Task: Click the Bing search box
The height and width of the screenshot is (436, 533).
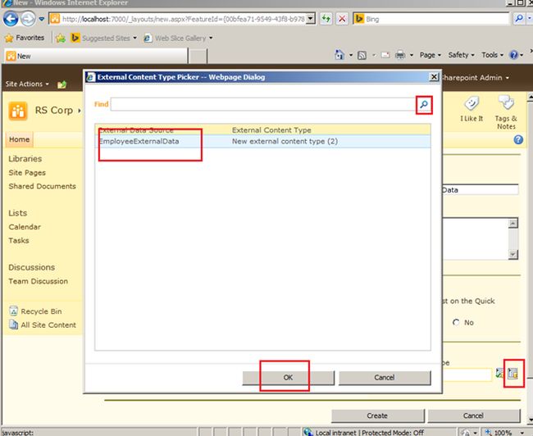Action: [x=431, y=19]
